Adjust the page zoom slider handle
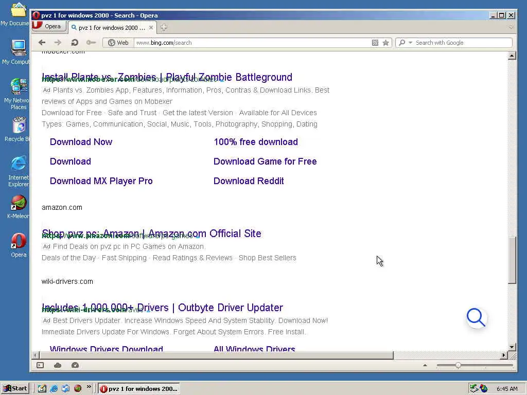Viewport: 527px width, 395px height. click(x=458, y=365)
